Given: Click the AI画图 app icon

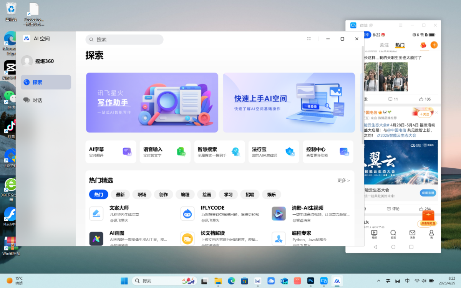Looking at the screenshot, I should (96, 238).
